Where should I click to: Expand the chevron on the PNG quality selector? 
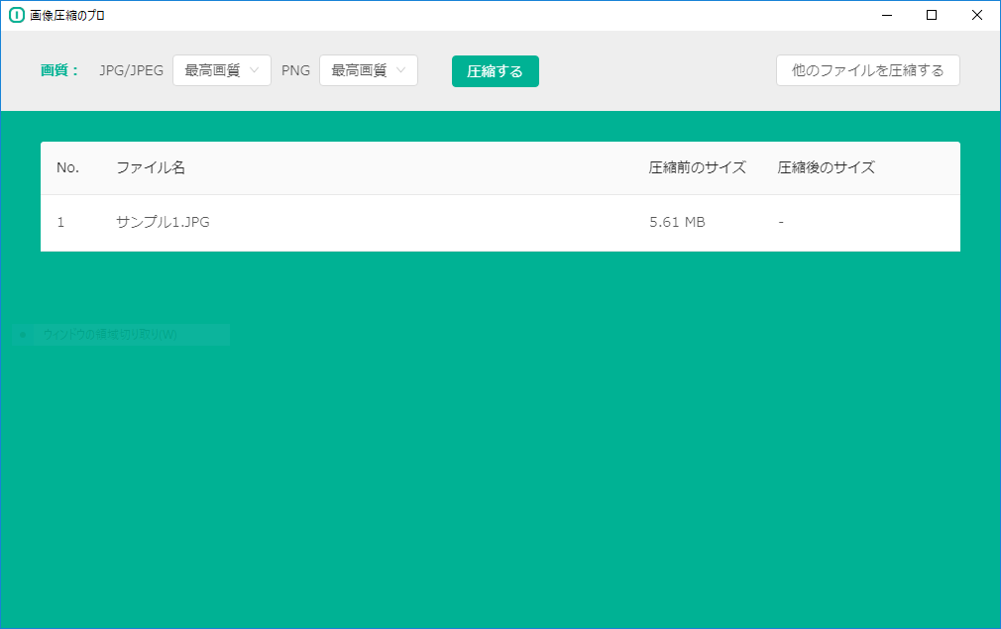coord(400,70)
